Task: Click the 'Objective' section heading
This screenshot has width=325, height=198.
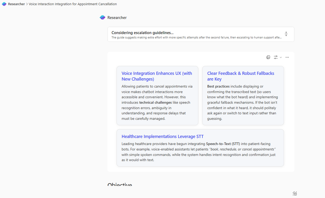Action: point(120,185)
